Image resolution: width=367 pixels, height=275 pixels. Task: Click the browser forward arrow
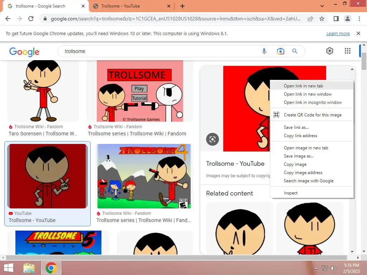click(19, 19)
